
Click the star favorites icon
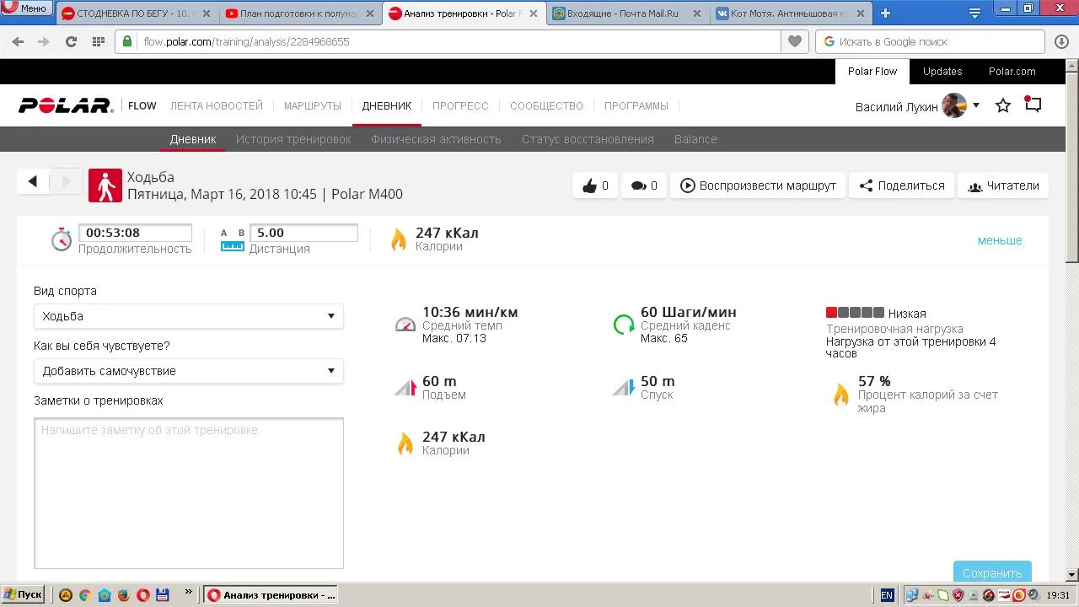click(x=1003, y=105)
